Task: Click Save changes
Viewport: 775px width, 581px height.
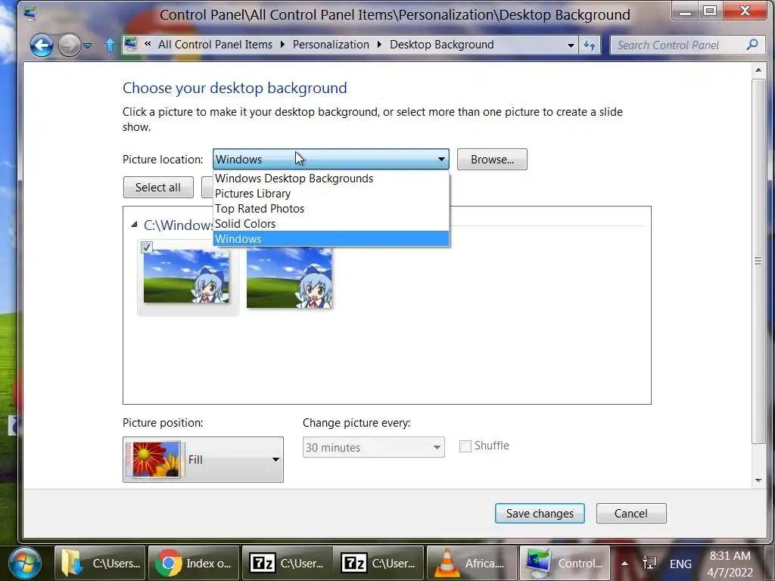Action: click(x=540, y=514)
